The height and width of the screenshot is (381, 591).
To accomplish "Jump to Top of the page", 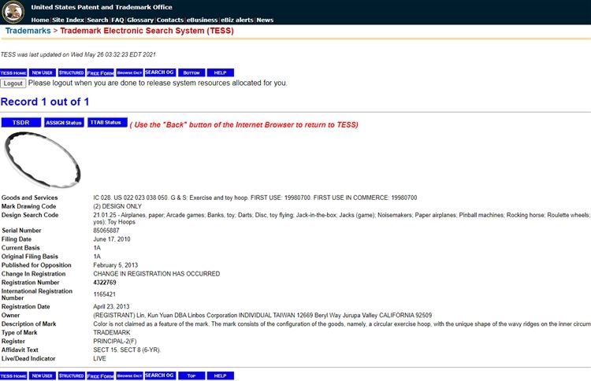I will pos(191,375).
